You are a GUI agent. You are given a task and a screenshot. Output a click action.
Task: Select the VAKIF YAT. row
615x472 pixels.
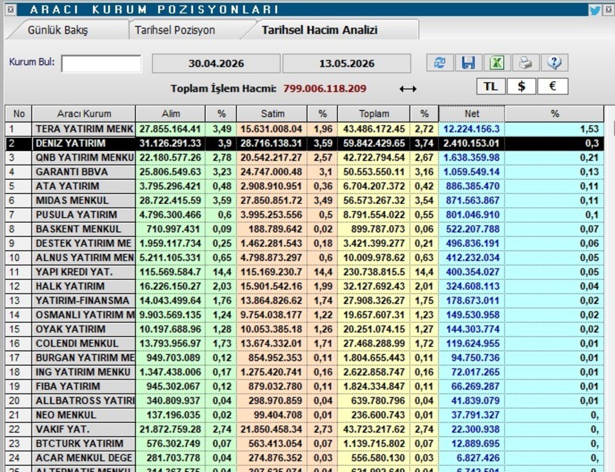[x=305, y=429]
